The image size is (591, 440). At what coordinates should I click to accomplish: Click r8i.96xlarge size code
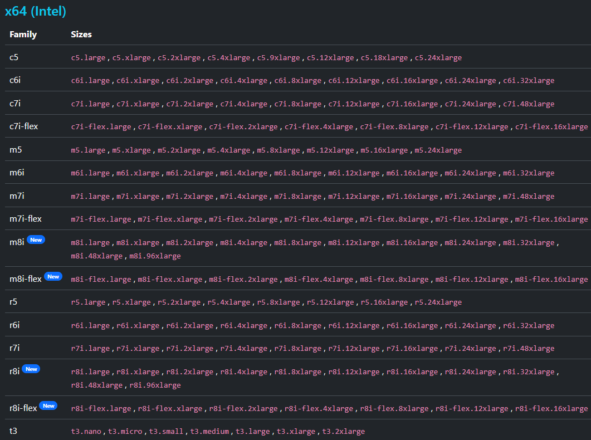(155, 385)
